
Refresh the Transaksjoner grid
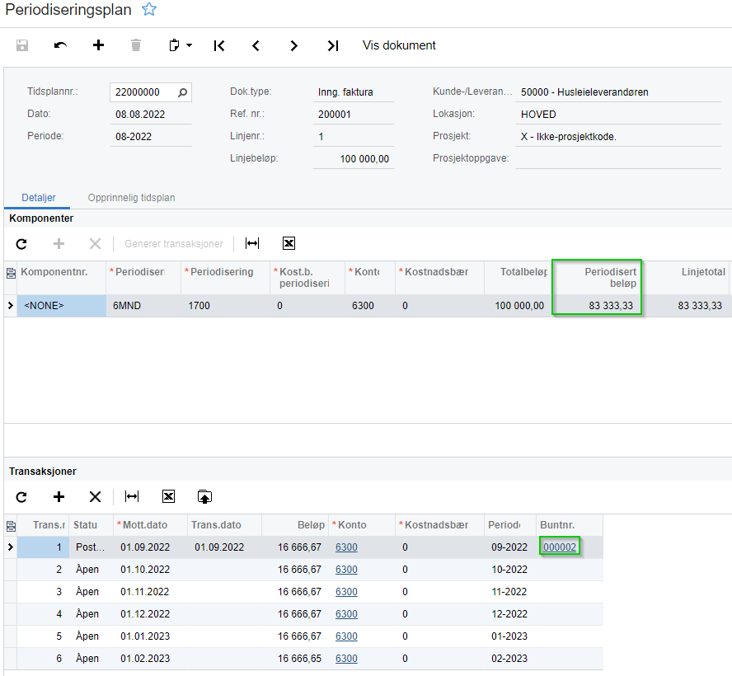pyautogui.click(x=21, y=497)
